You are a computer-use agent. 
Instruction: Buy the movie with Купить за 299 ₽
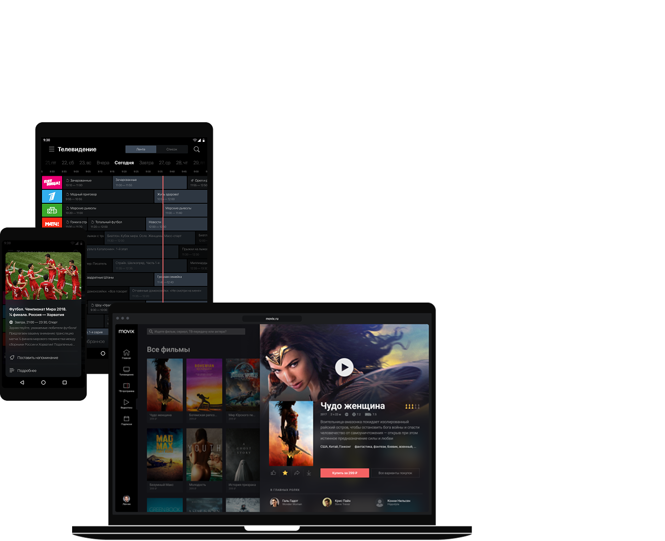[x=345, y=473]
